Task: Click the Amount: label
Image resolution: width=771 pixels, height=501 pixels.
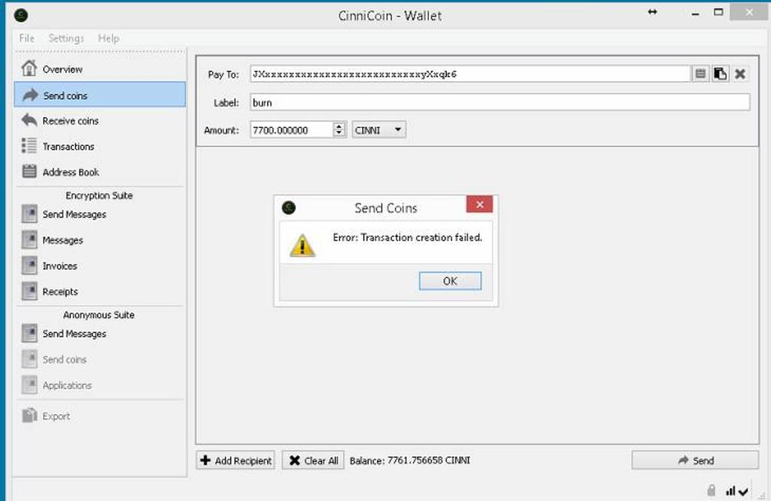Action: [x=221, y=130]
